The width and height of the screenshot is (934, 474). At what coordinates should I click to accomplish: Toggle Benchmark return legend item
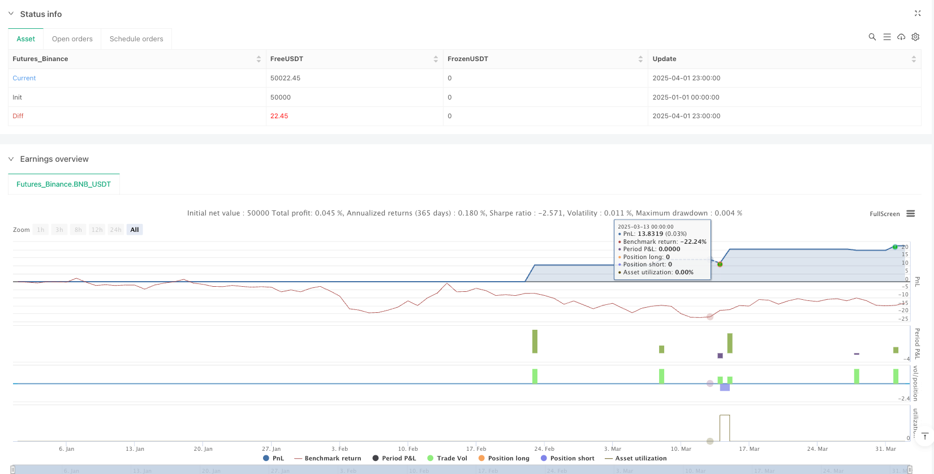pyautogui.click(x=328, y=458)
